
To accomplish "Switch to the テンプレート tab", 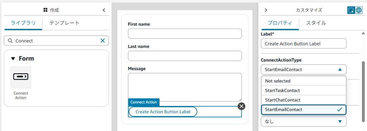I will (65, 23).
